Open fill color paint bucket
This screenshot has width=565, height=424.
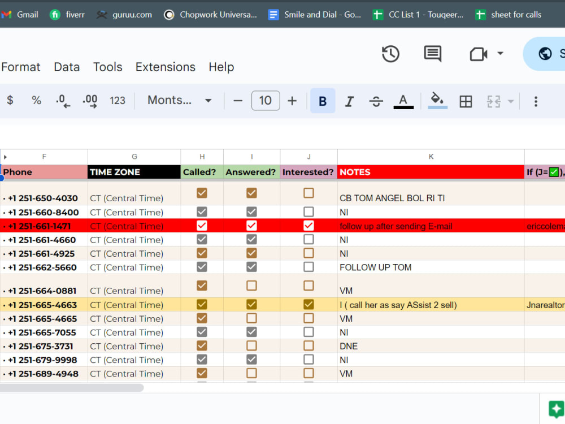coord(437,101)
